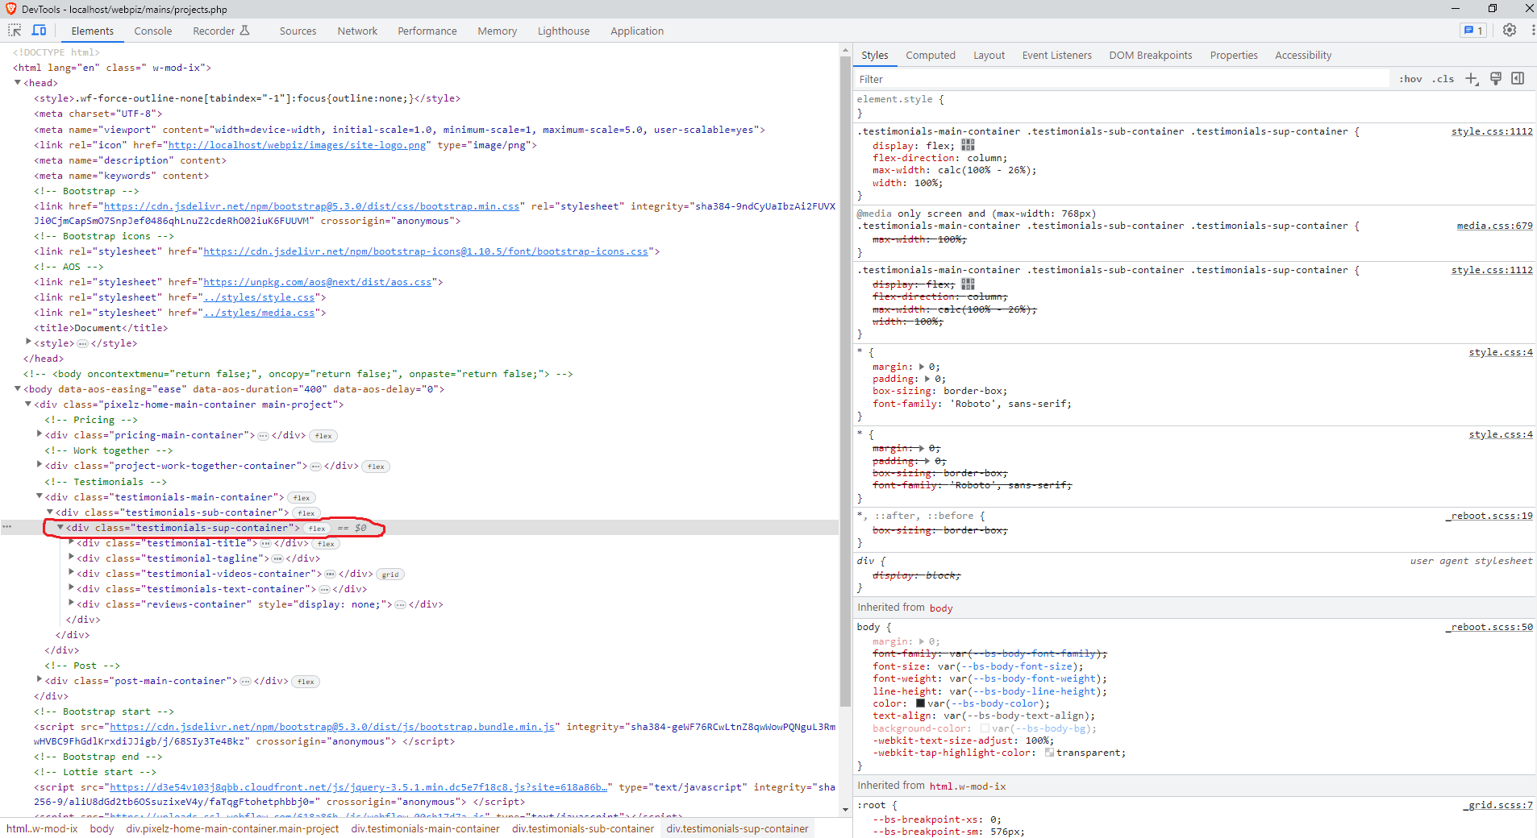Select the testimonial-videos-container row
The width and height of the screenshot is (1537, 838).
(419, 574)
